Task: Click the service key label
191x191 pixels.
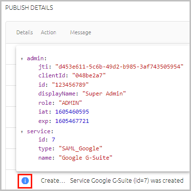Action: pos(40,131)
